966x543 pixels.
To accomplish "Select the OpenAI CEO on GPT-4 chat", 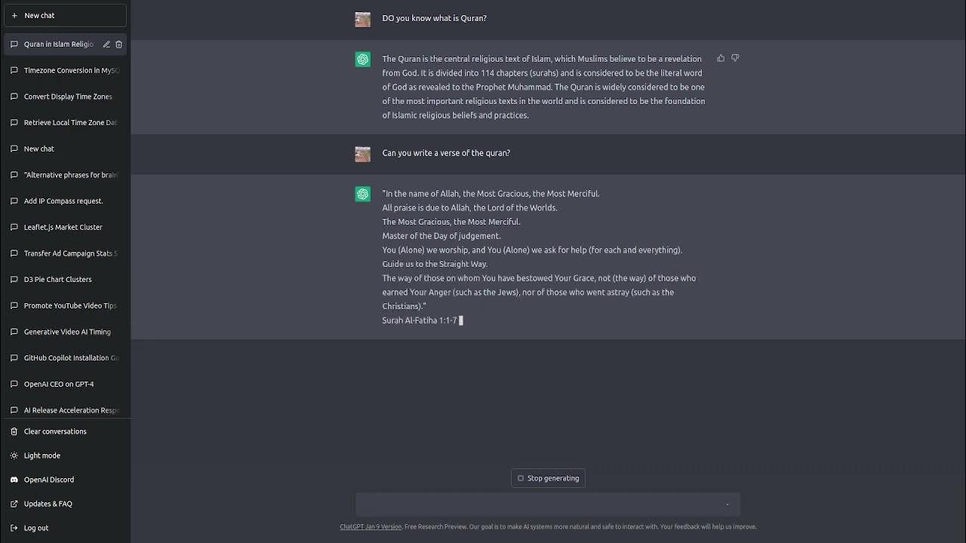I will tap(59, 384).
